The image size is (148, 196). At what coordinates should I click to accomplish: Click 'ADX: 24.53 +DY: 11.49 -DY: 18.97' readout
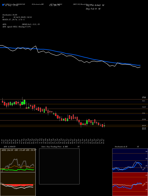point(19,150)
